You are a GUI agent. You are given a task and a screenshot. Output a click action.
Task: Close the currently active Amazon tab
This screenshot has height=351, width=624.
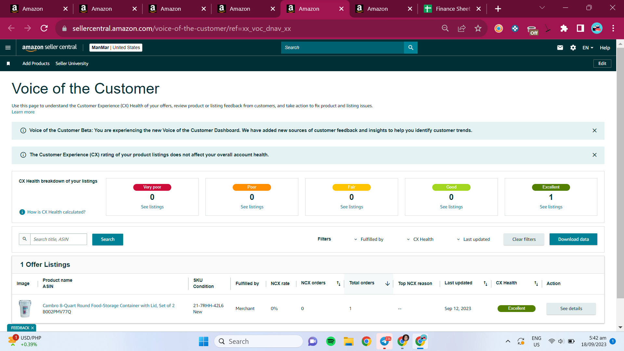341,9
